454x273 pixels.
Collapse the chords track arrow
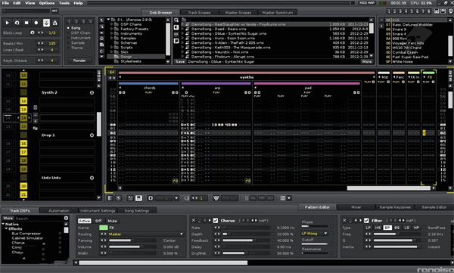pos(120,88)
